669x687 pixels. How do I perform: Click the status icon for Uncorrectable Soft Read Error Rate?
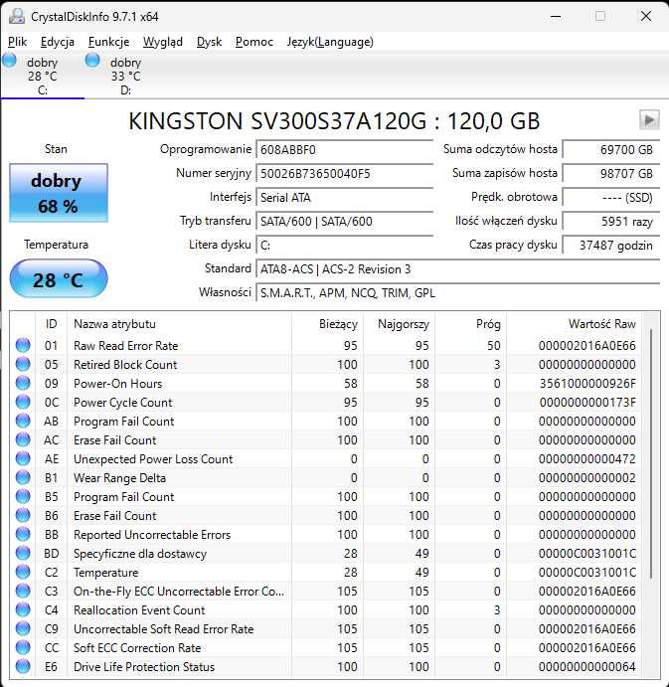(23, 628)
